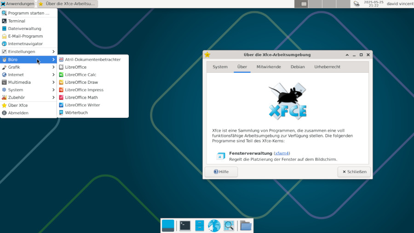
Task: Click the Büro submenu entry
Action: click(29, 59)
